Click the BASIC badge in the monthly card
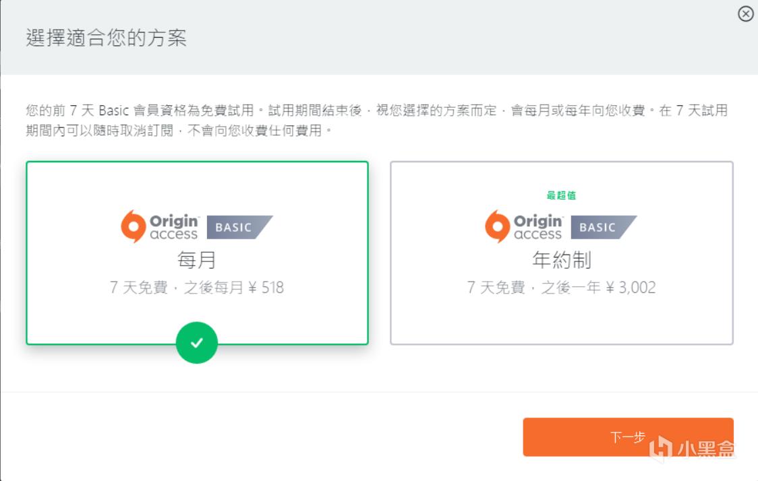The width and height of the screenshot is (758, 481). click(x=238, y=228)
